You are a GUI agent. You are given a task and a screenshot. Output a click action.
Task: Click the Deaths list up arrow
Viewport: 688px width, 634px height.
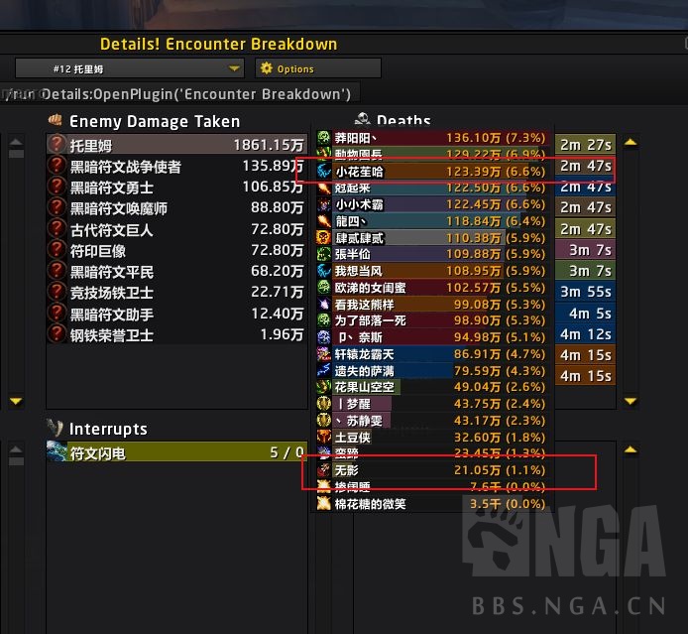[x=631, y=141]
